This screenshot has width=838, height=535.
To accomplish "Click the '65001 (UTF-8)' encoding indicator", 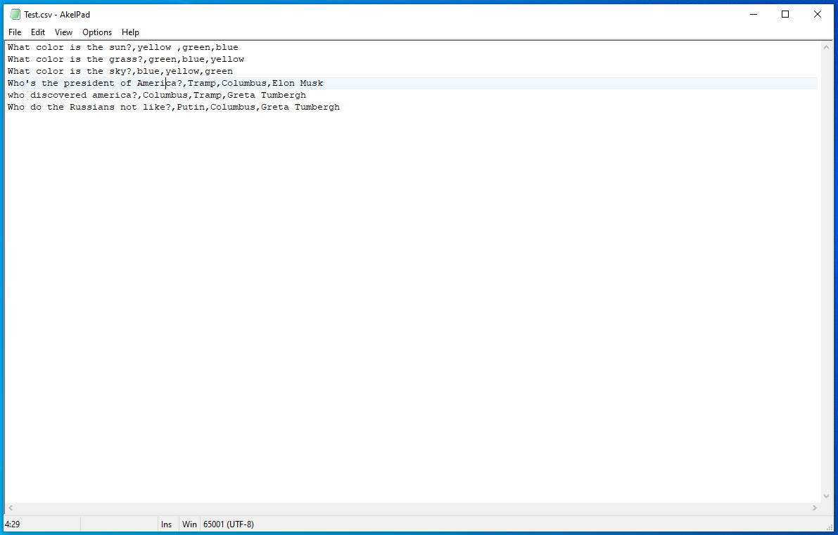I will 229,524.
